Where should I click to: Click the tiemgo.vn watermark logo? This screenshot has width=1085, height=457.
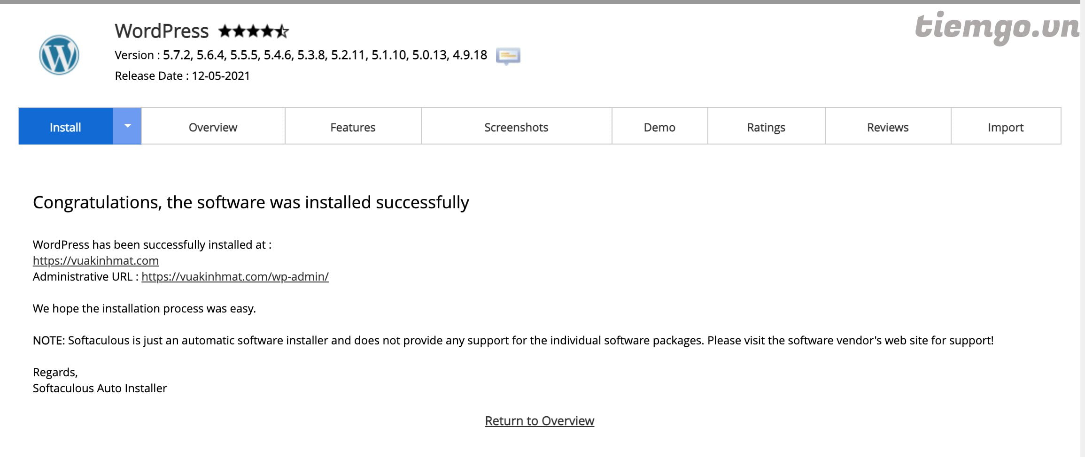pos(997,27)
